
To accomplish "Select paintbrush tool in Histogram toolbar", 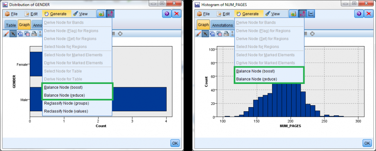I will (x=198, y=34).
